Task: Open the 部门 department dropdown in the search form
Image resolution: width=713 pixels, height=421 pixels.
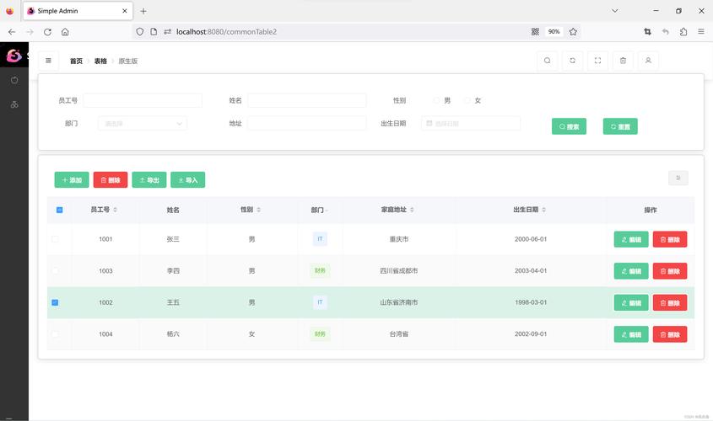Action: (x=143, y=124)
